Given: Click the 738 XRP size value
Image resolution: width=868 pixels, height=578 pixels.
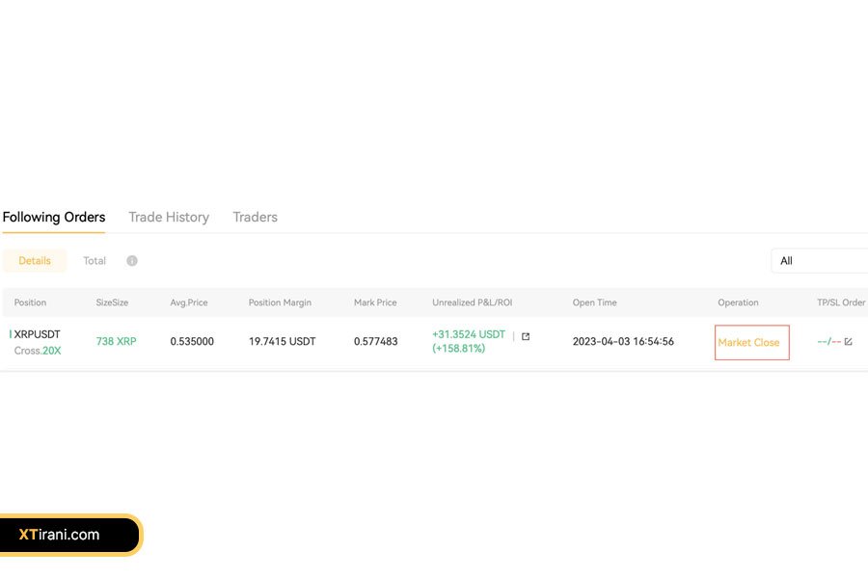Looking at the screenshot, I should [x=116, y=342].
